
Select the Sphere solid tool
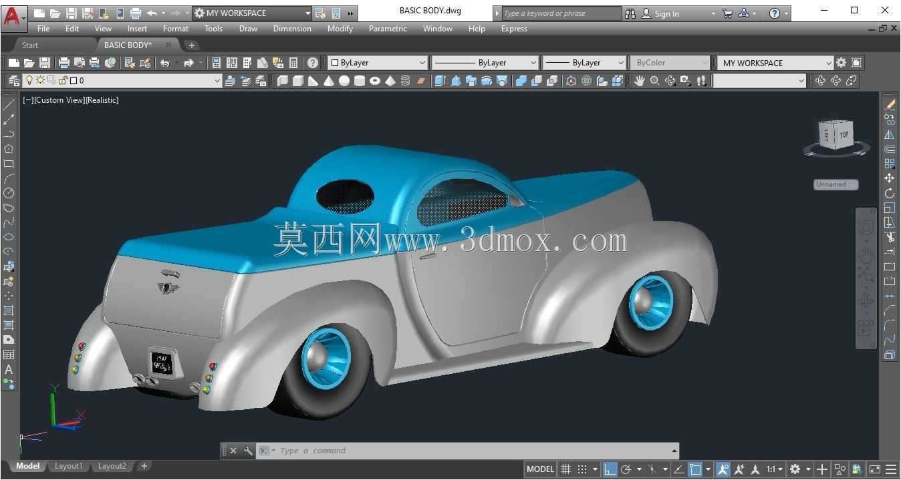pos(344,81)
